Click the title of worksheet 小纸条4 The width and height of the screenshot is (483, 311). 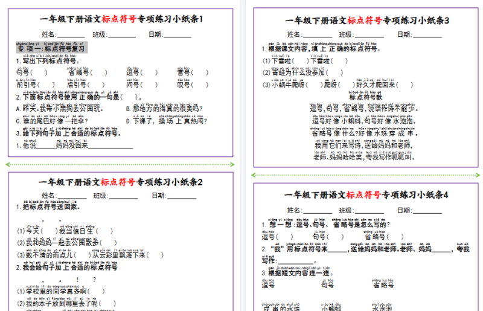[x=366, y=195]
